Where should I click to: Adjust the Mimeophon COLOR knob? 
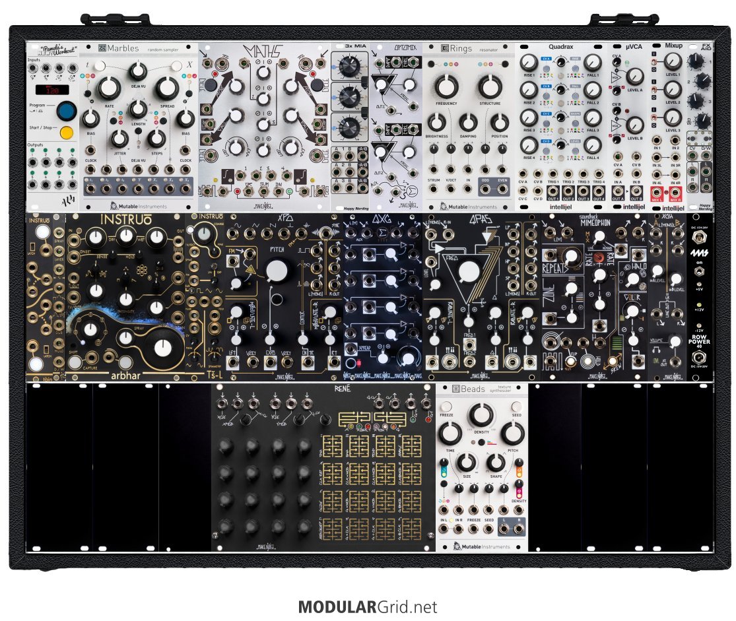[633, 311]
